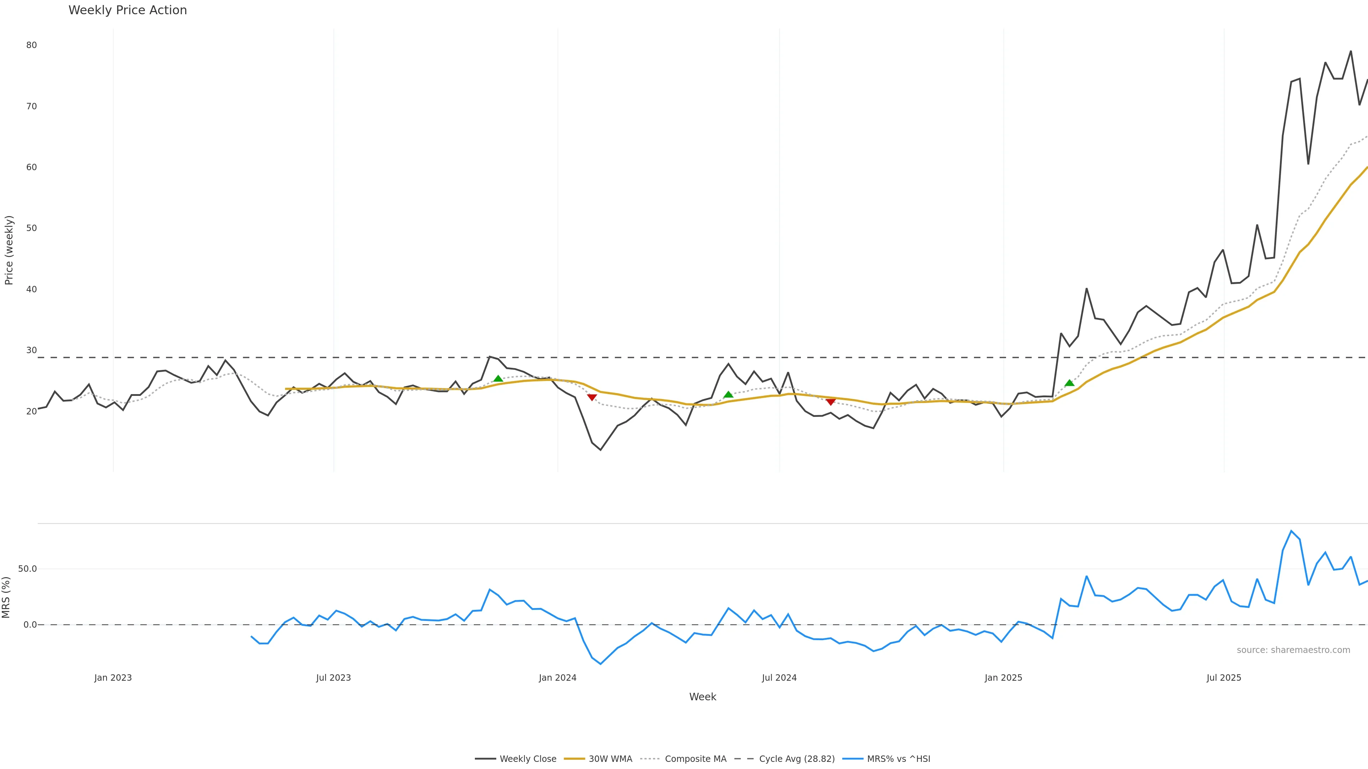Click the red sell triangle in early 2024
This screenshot has height=769, width=1368.
click(592, 398)
